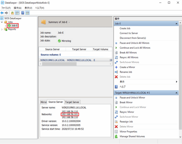Click the Source Server column header

point(52,49)
